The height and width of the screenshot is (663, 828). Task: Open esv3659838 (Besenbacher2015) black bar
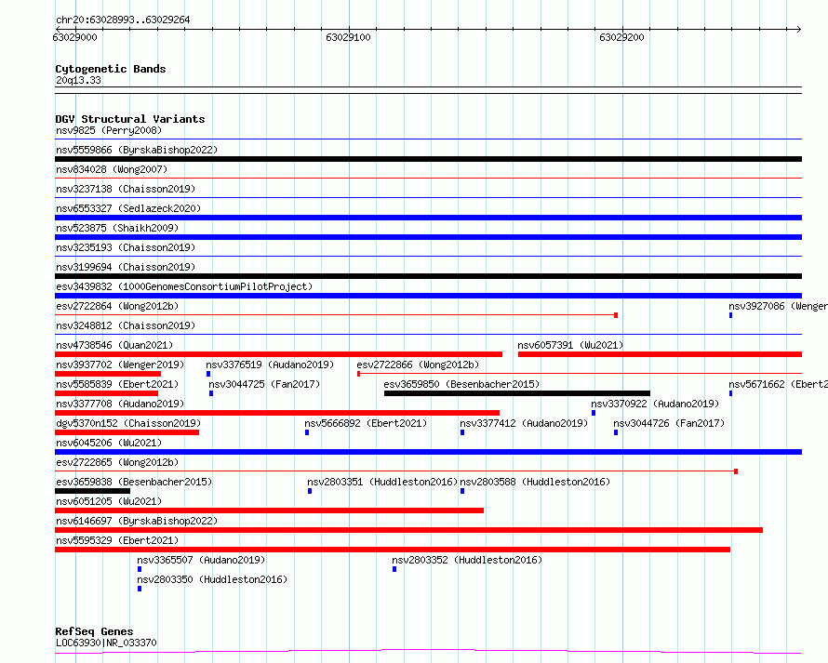92,491
